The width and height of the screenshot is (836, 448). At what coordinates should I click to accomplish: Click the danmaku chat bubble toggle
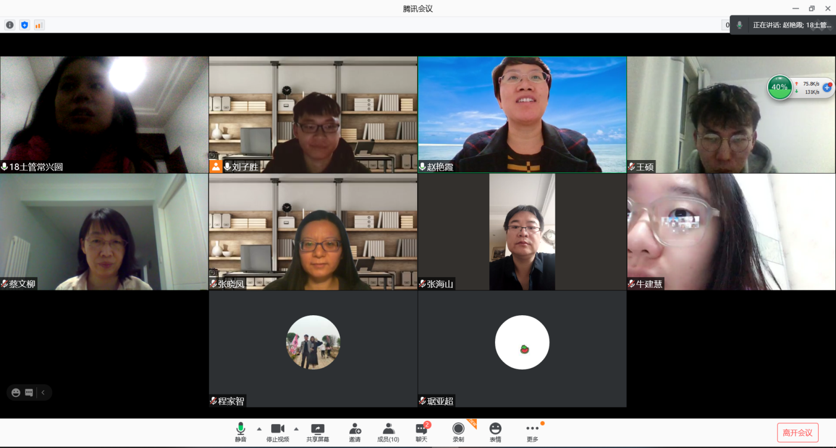click(29, 393)
